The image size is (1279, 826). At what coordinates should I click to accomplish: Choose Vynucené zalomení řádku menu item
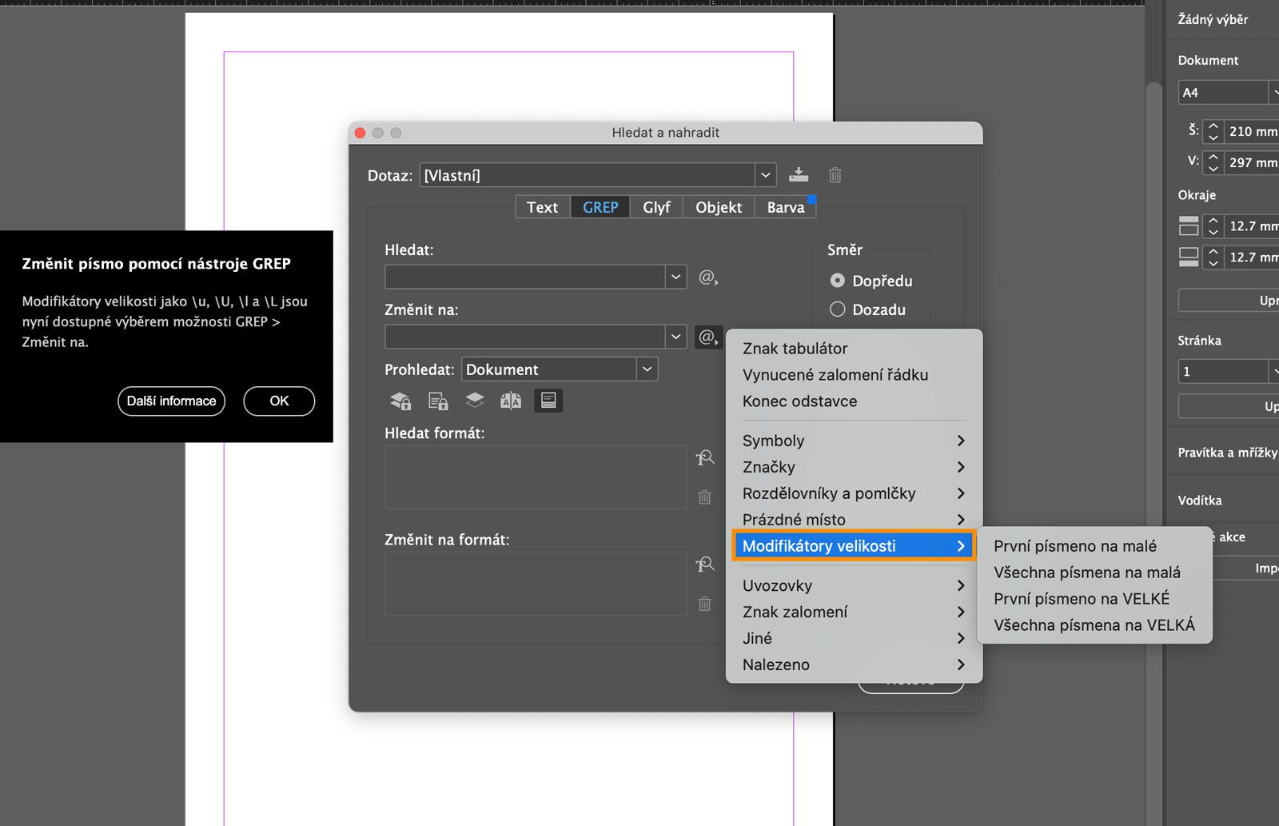(854, 375)
